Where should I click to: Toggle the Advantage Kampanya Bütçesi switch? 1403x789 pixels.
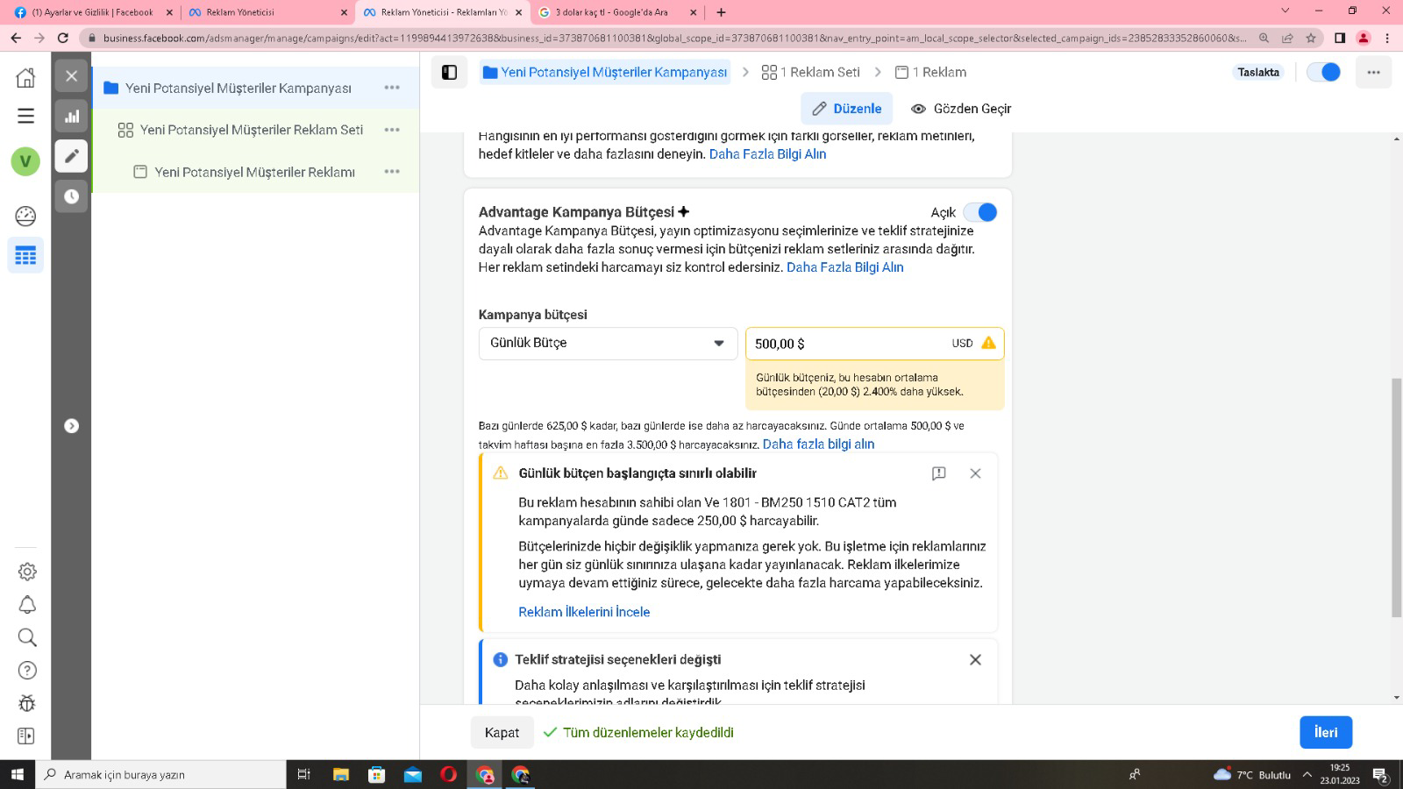(x=979, y=212)
